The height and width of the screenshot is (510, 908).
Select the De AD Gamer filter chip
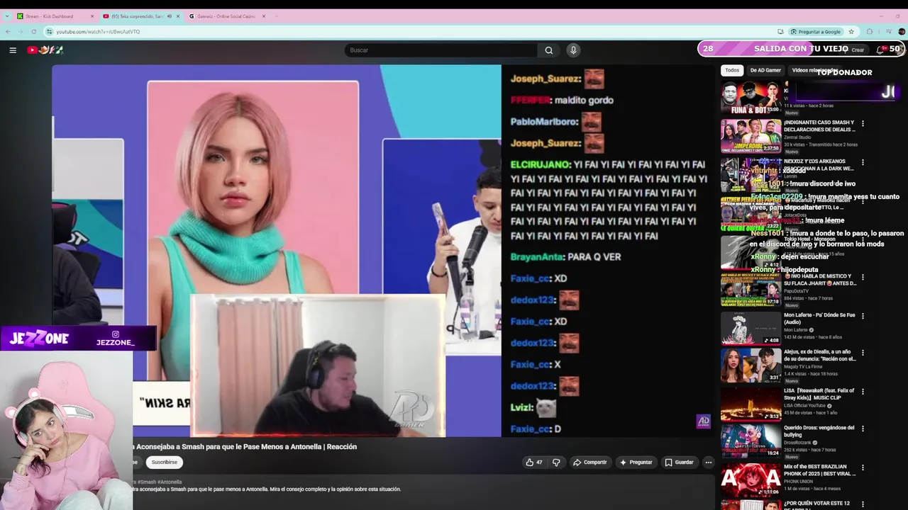(x=765, y=70)
